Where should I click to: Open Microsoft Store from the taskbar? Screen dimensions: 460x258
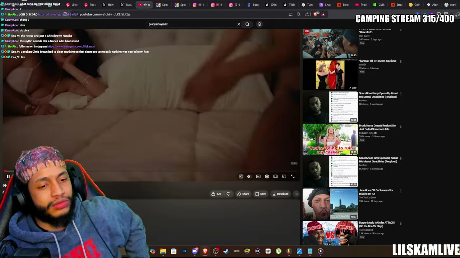coord(174,251)
